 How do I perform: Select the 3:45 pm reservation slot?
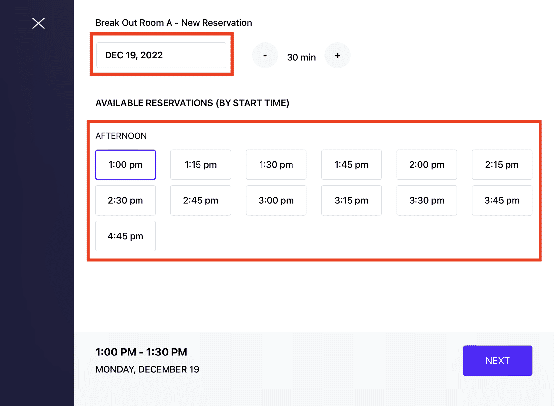502,200
